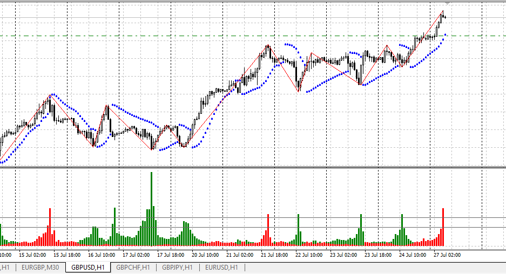Viewport: 506px width, 274px height.
Task: Switch to the GBPJPY,H1 chart tab
Action: pos(178,267)
